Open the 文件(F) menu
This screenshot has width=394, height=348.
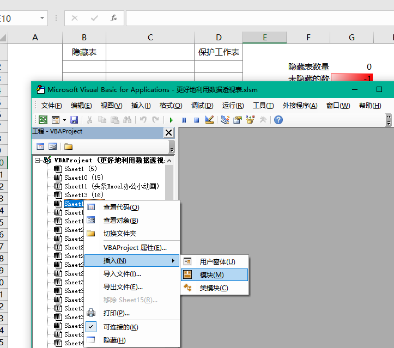[52, 106]
